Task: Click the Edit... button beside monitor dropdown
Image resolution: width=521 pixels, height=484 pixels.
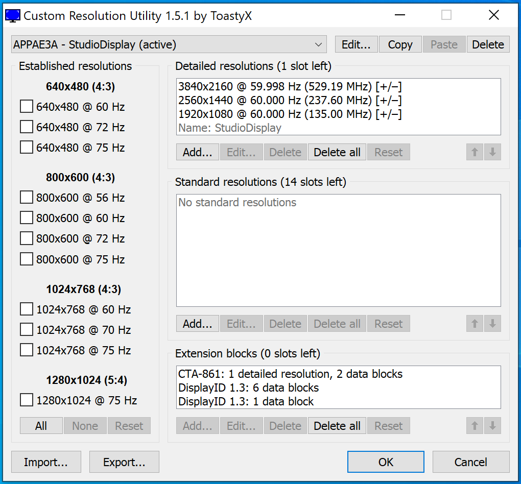Action: [356, 44]
